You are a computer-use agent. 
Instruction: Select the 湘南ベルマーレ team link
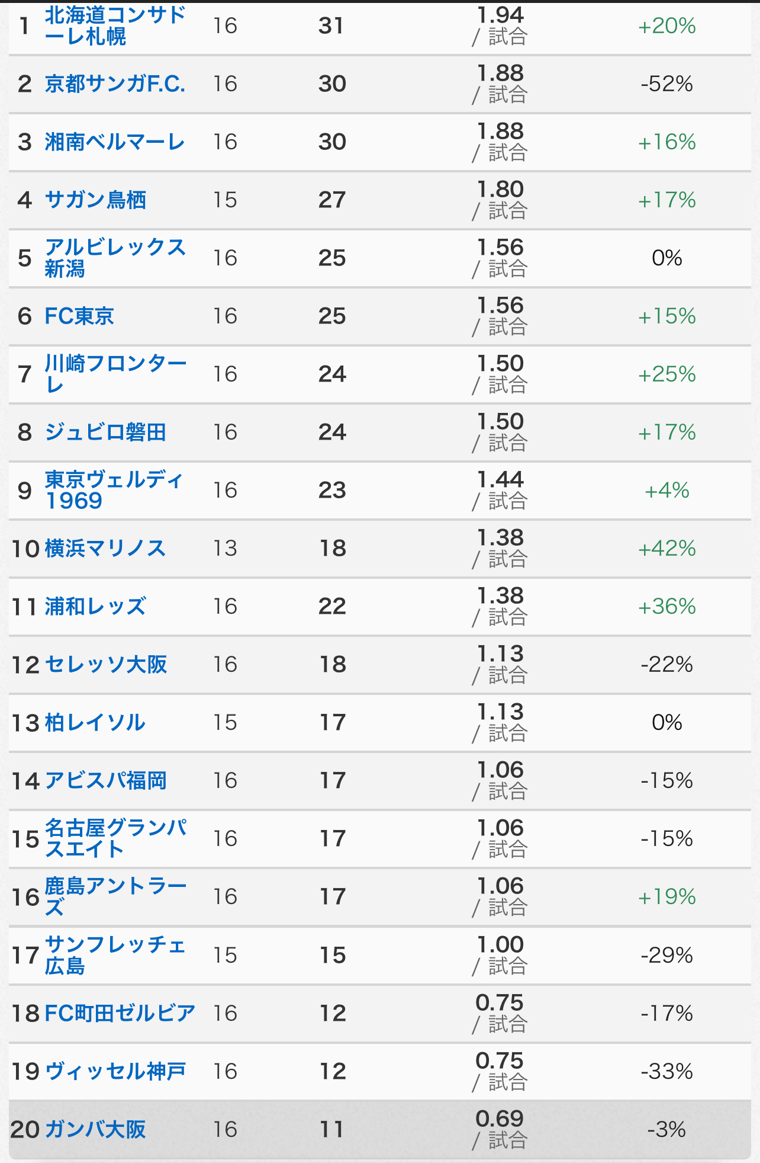click(115, 142)
